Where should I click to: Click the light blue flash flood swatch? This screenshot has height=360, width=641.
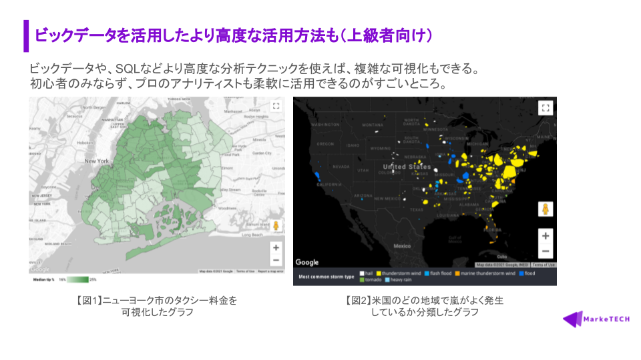pyautogui.click(x=427, y=273)
